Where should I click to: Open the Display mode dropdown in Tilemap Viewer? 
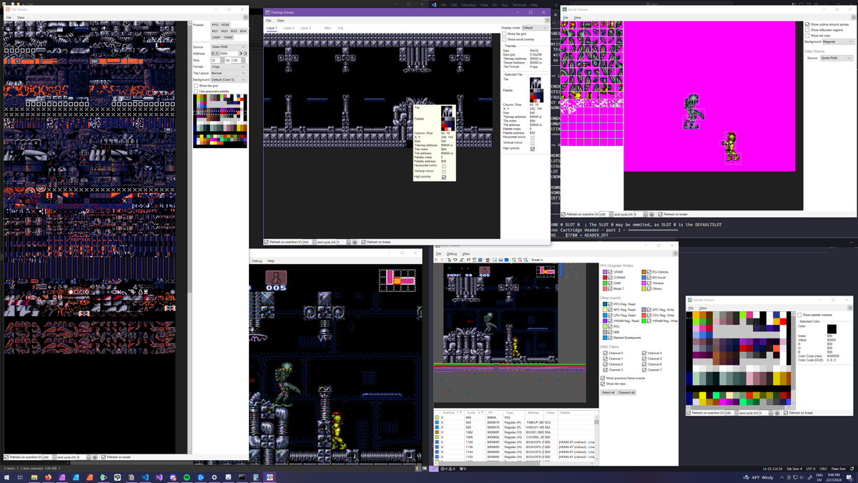click(x=536, y=28)
